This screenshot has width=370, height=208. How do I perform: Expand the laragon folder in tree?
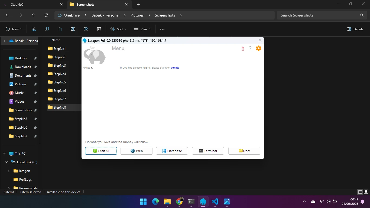tap(9, 171)
